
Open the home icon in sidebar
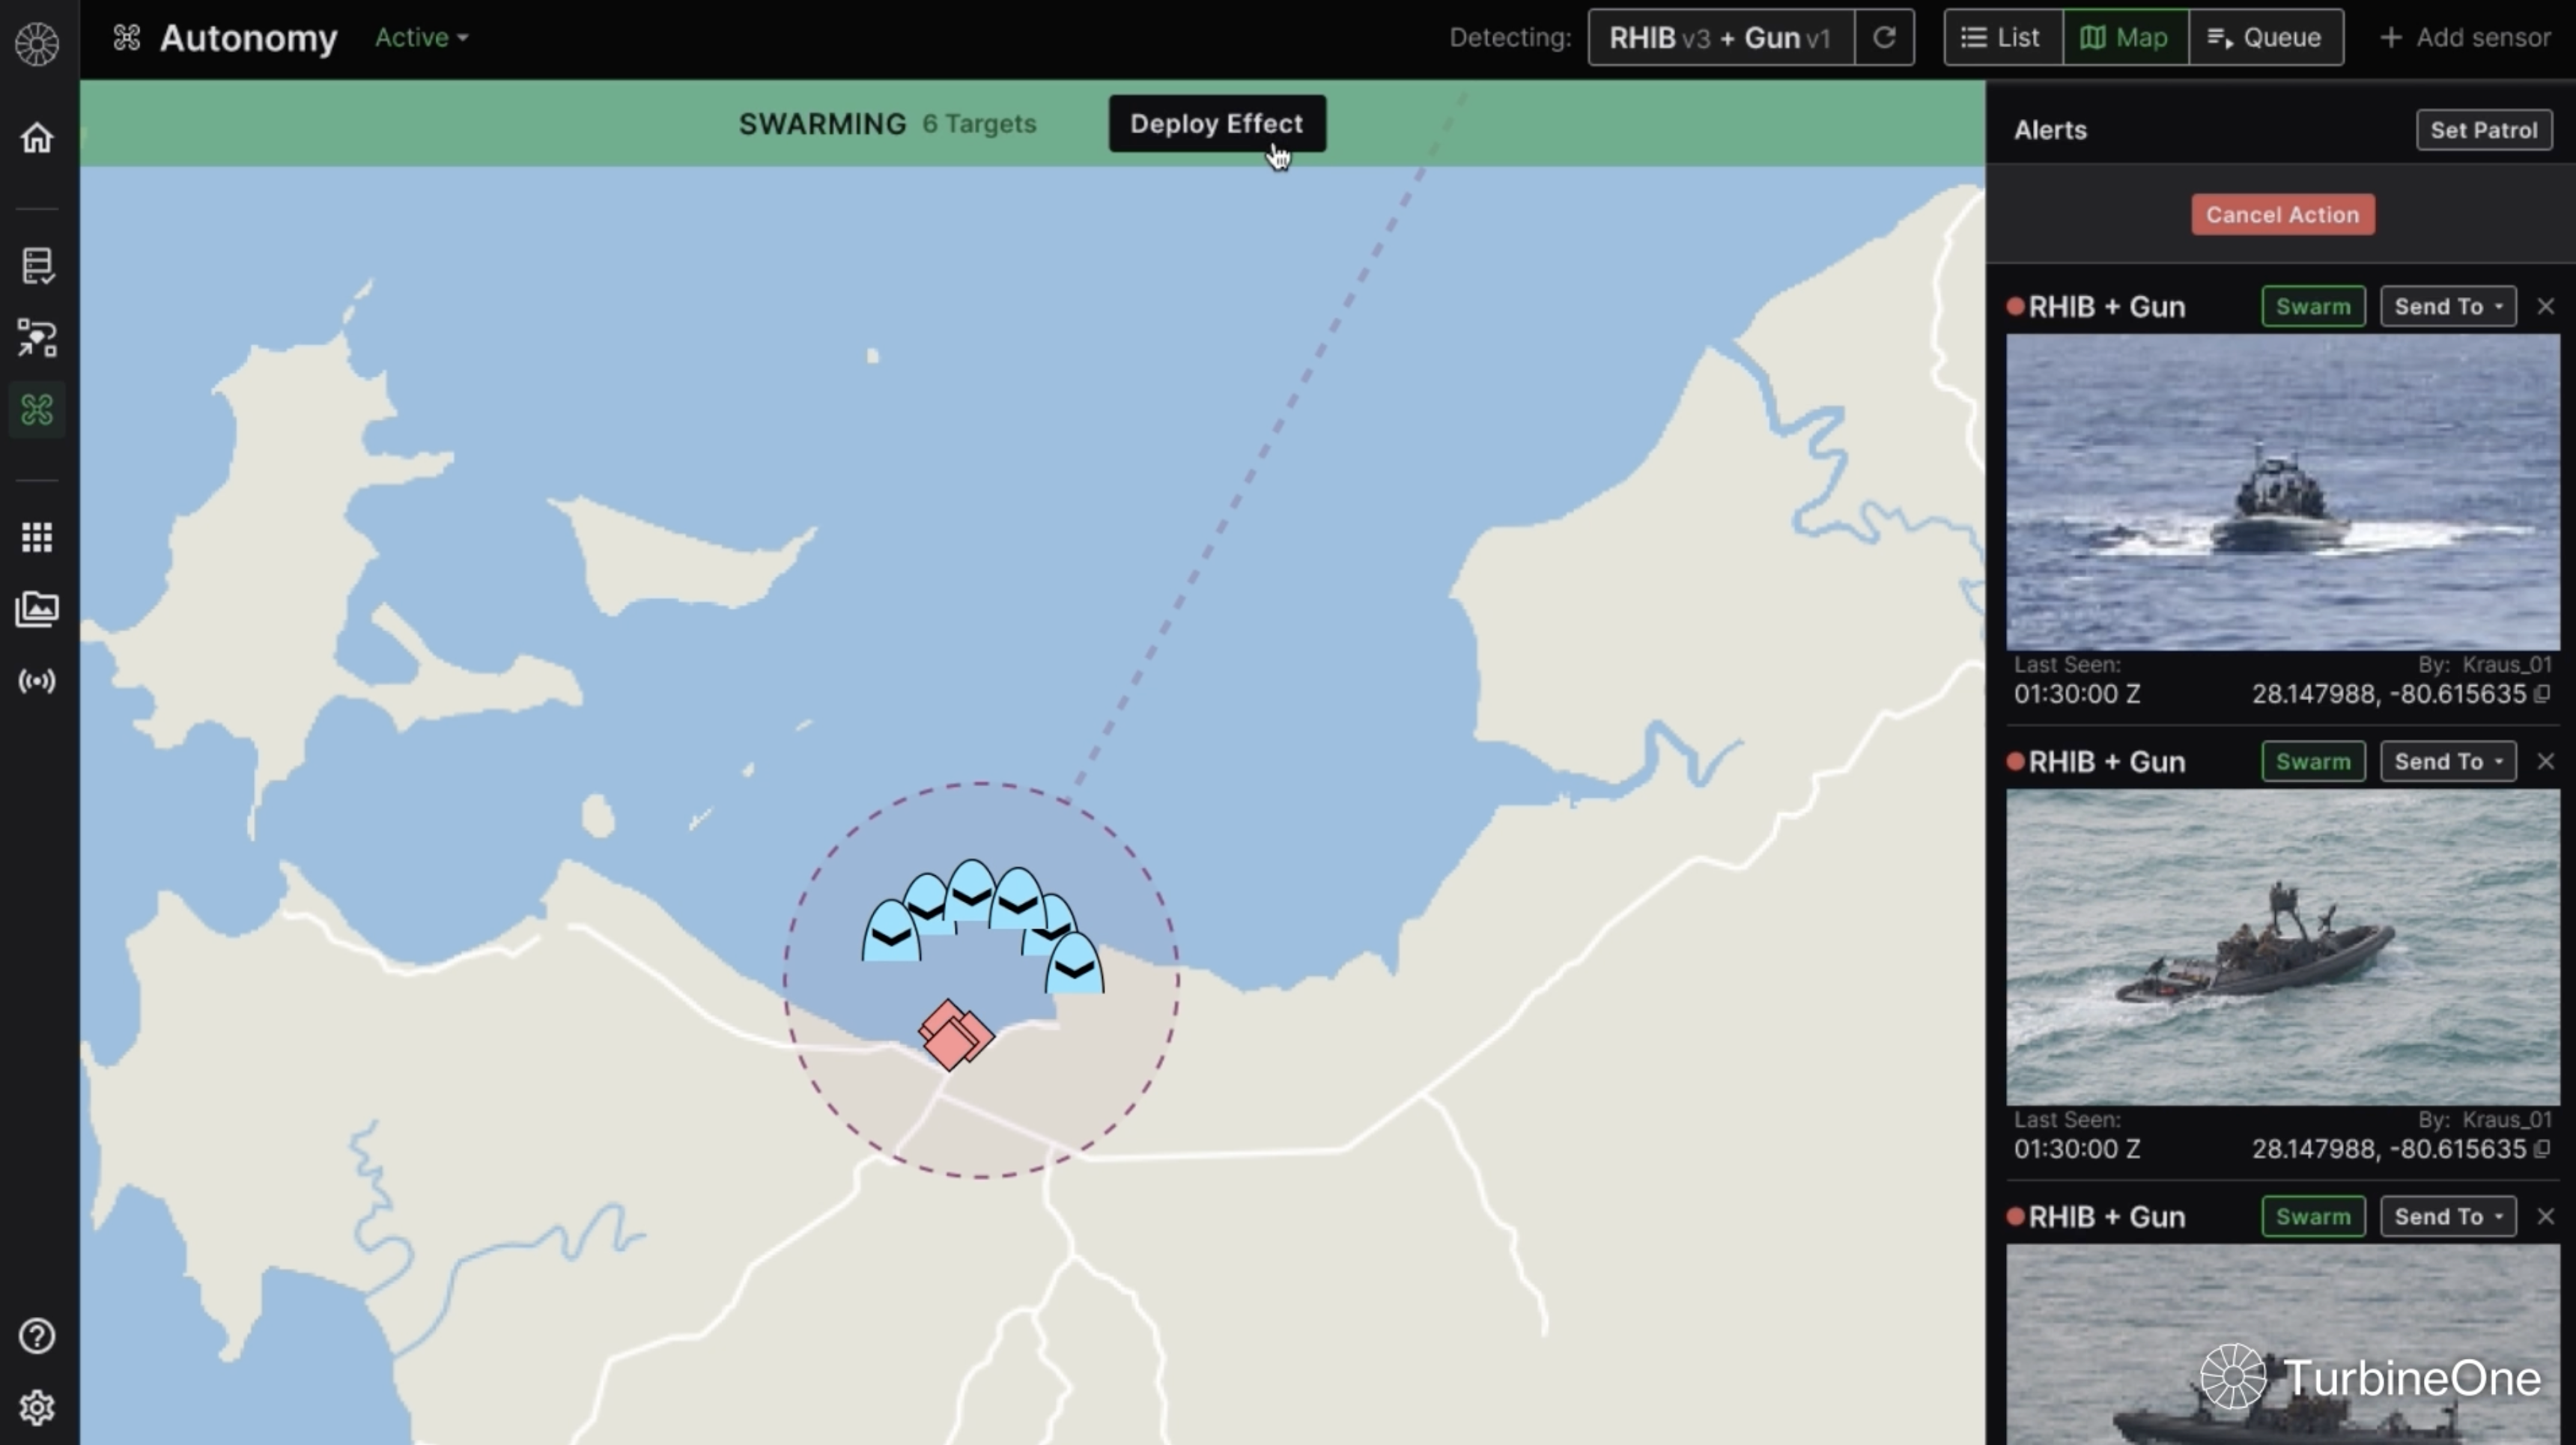[x=37, y=138]
